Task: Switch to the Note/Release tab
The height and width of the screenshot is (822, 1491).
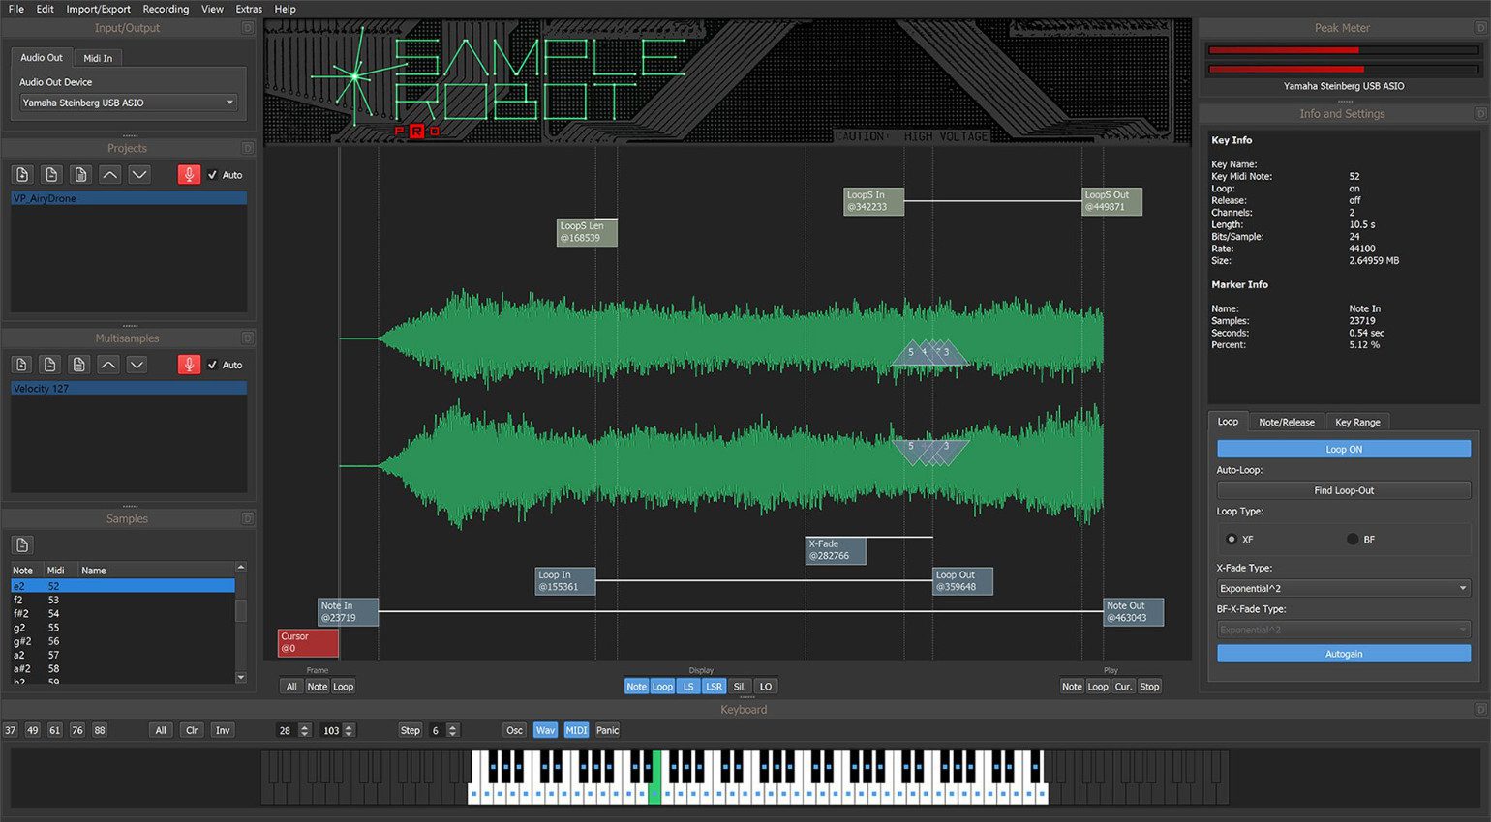Action: (x=1286, y=422)
